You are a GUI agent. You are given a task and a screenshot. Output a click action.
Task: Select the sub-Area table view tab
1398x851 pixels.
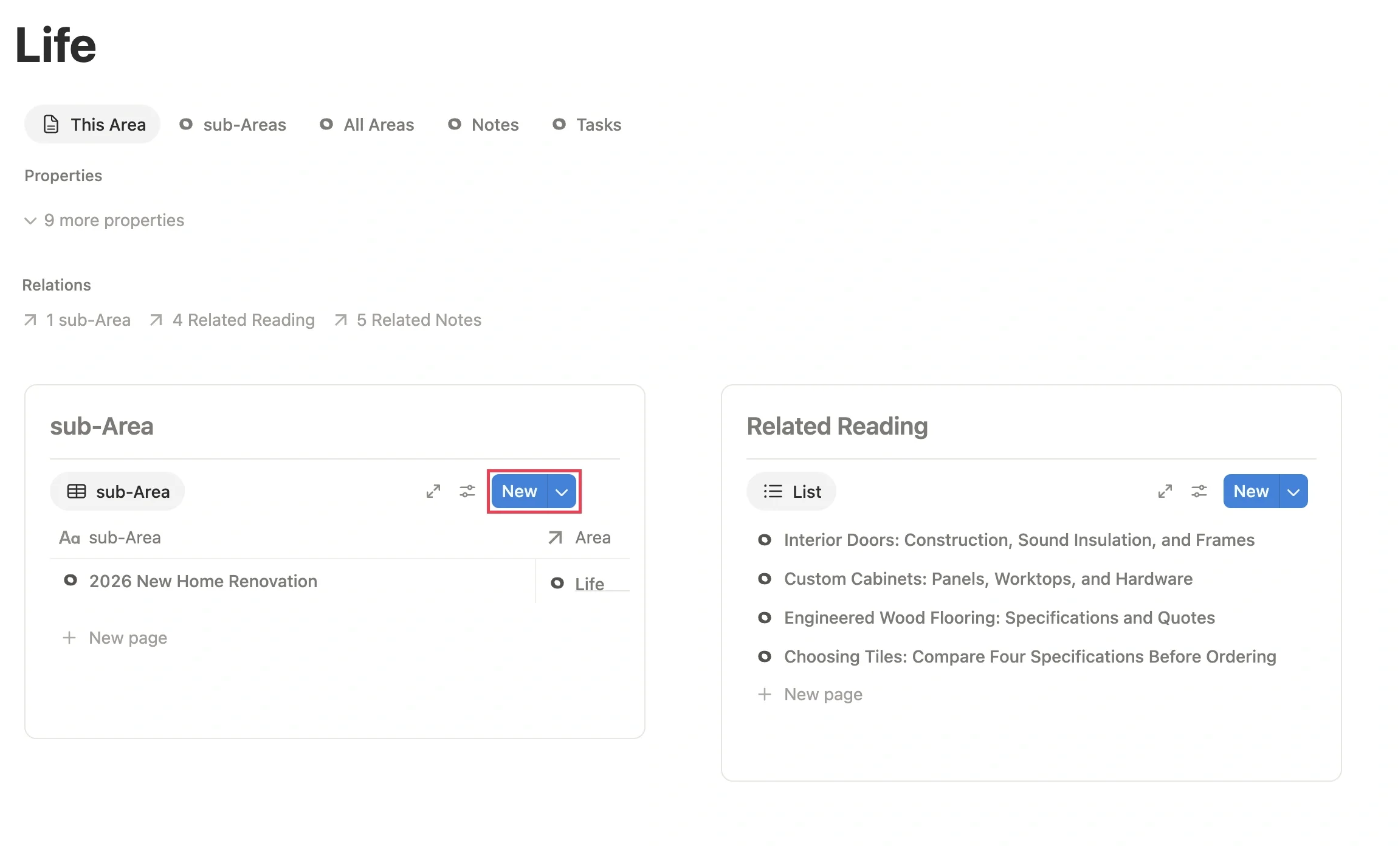click(118, 491)
